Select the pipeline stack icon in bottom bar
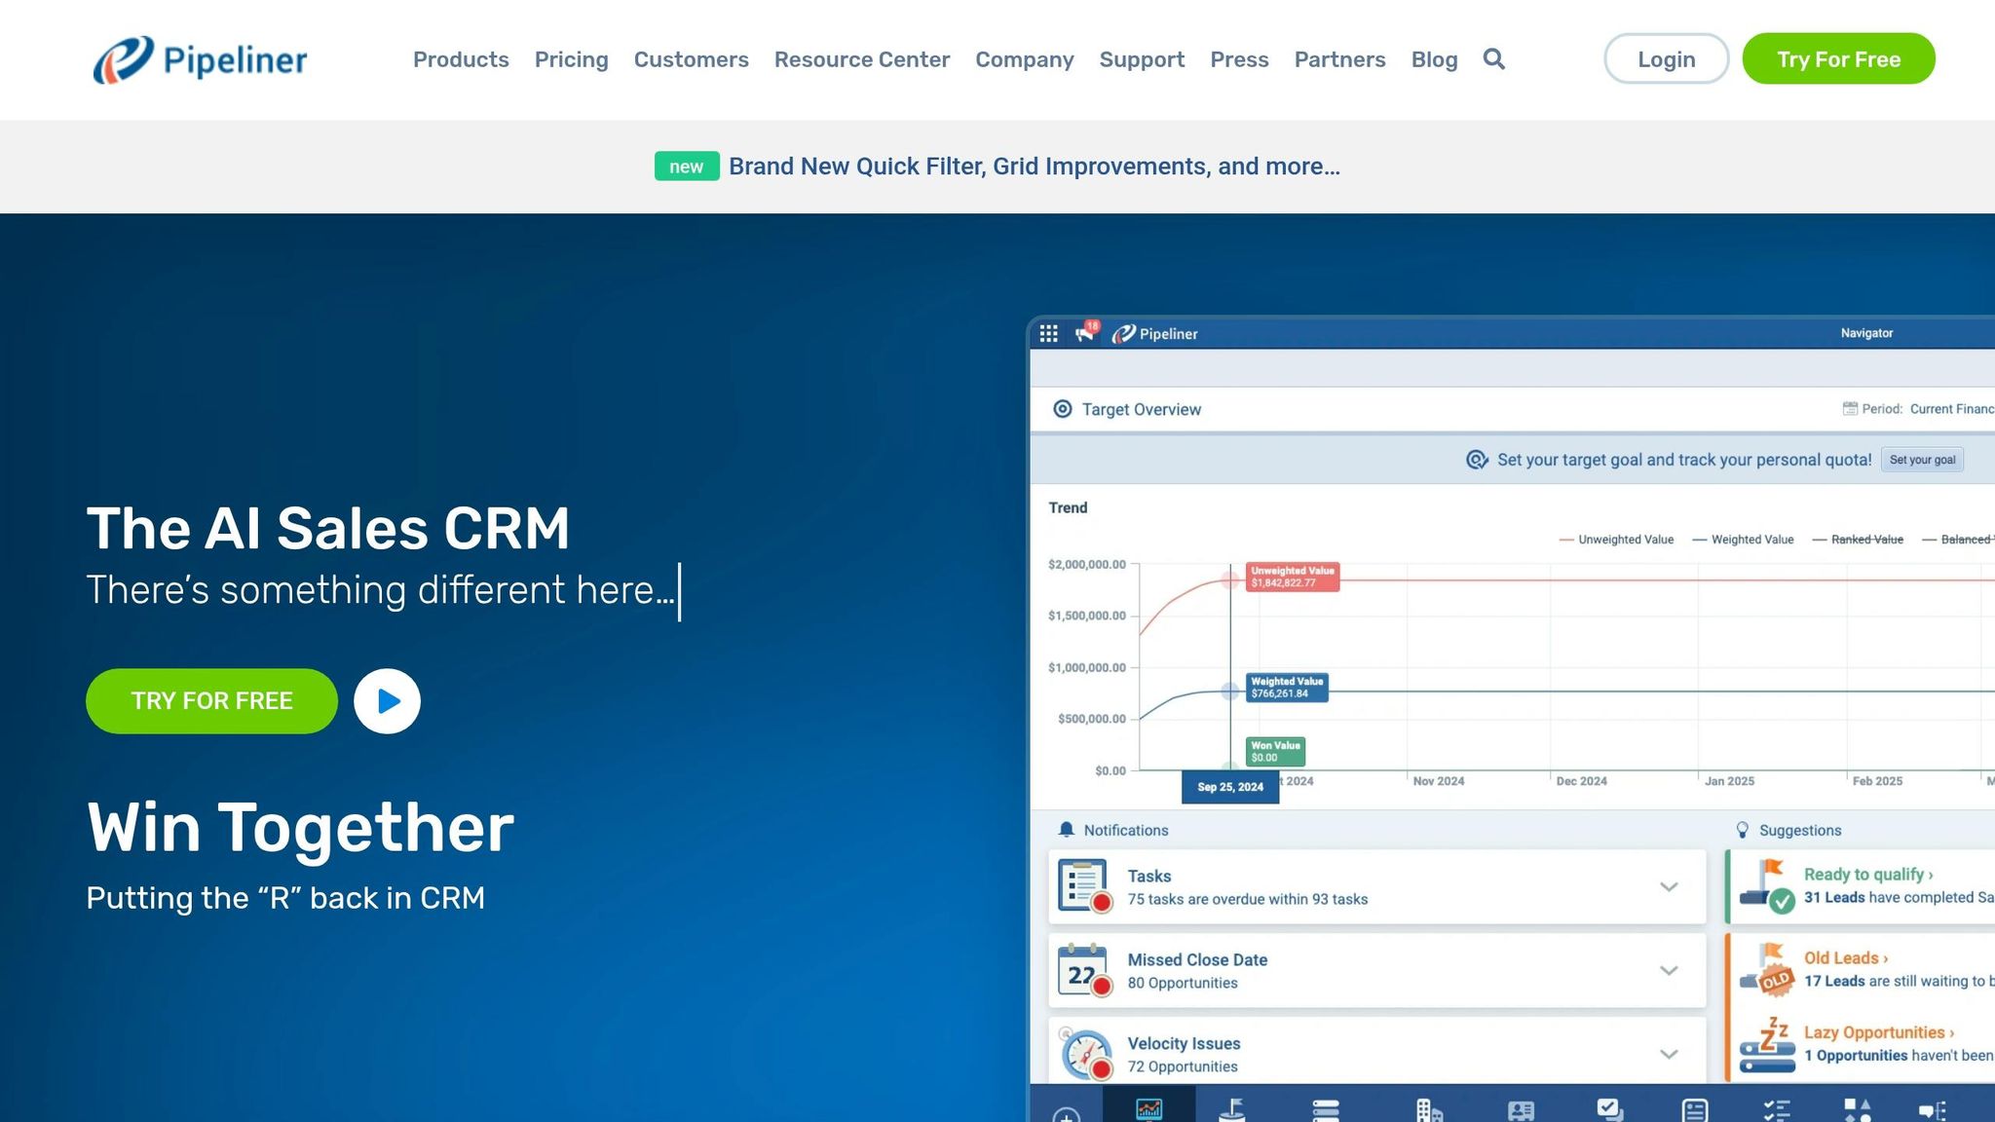Screen dimensions: 1995x1122 [1326, 1110]
